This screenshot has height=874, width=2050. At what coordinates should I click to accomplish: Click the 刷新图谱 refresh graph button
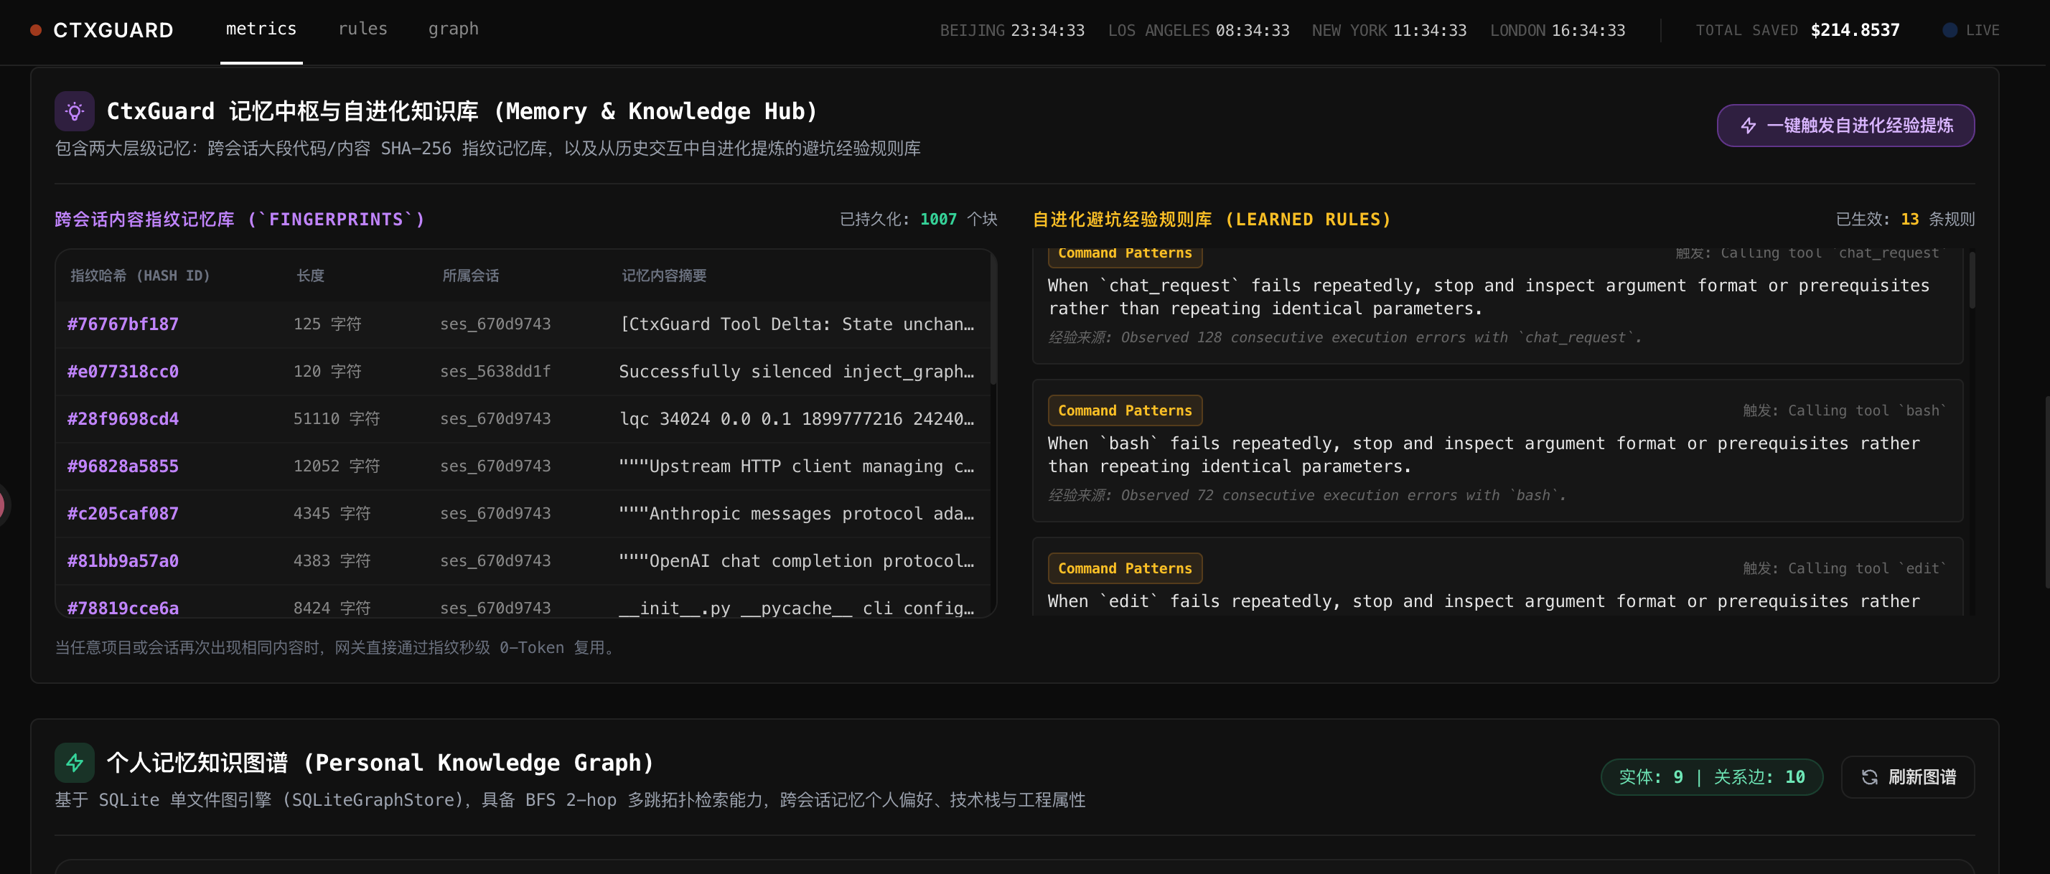(1908, 777)
